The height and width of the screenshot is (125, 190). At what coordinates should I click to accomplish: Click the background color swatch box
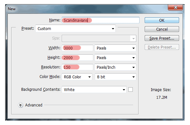131,90
